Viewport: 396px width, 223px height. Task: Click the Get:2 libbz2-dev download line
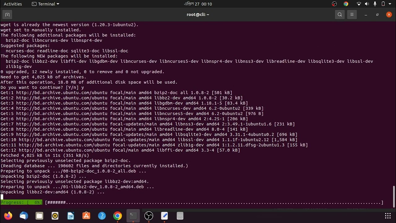tap(122, 98)
